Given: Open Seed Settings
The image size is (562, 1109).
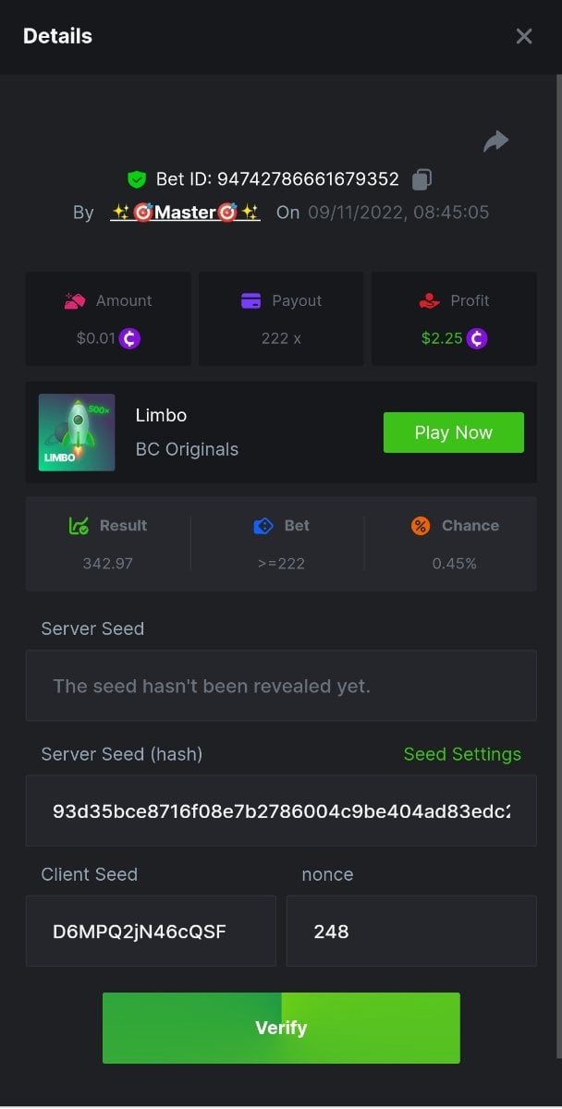Looking at the screenshot, I should pos(462,754).
